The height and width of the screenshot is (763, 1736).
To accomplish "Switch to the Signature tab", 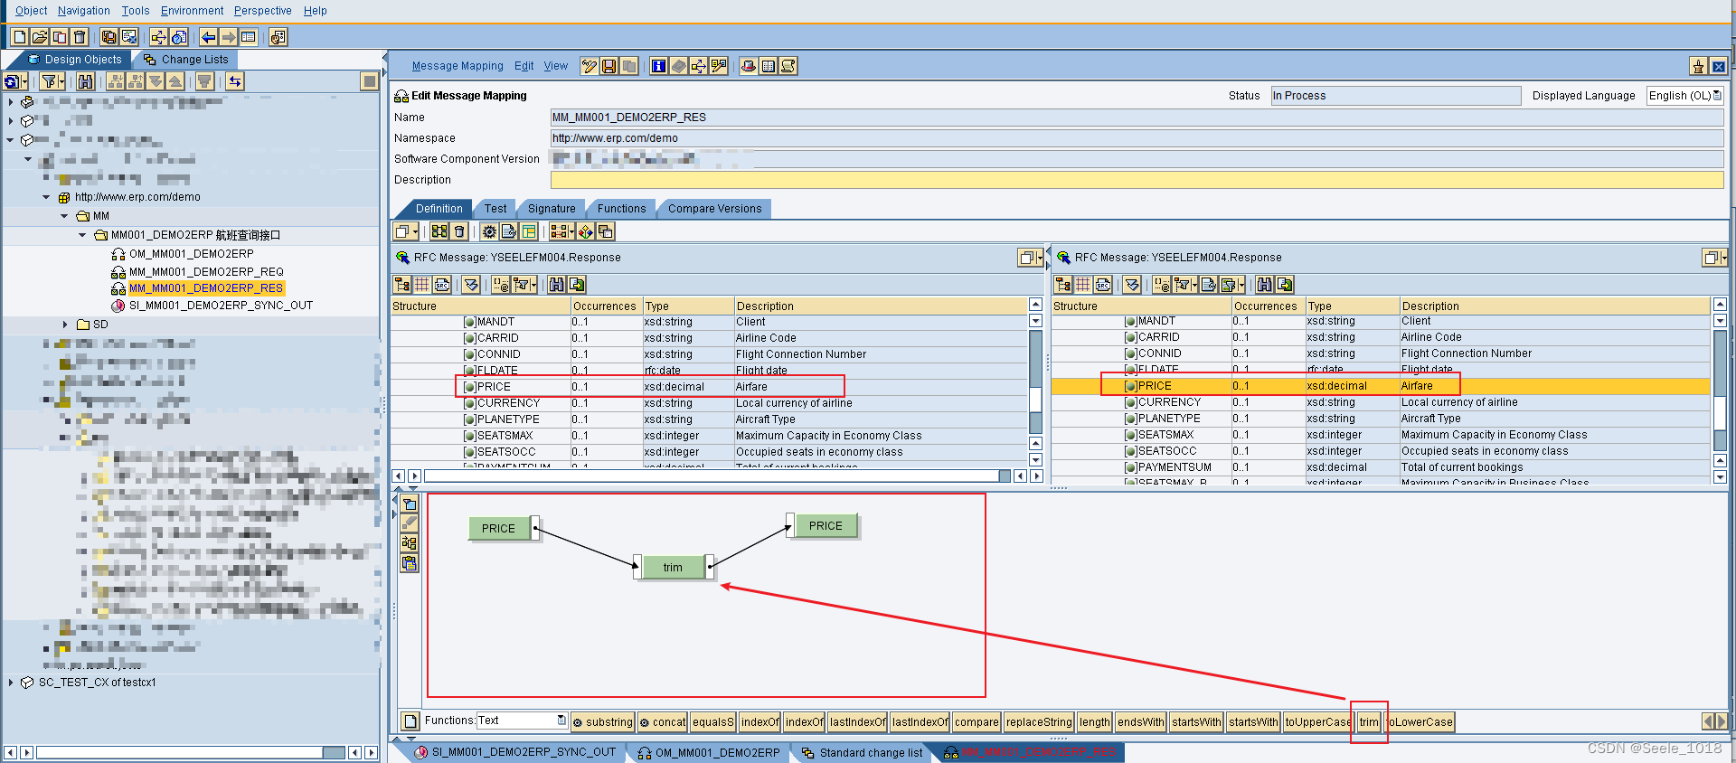I will [552, 209].
